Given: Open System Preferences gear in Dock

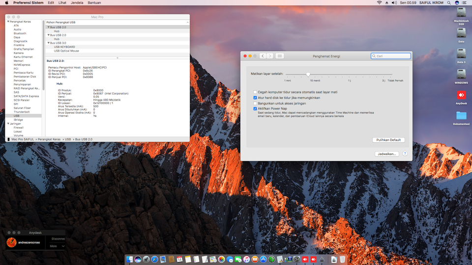Looking at the screenshot, I should 297,259.
